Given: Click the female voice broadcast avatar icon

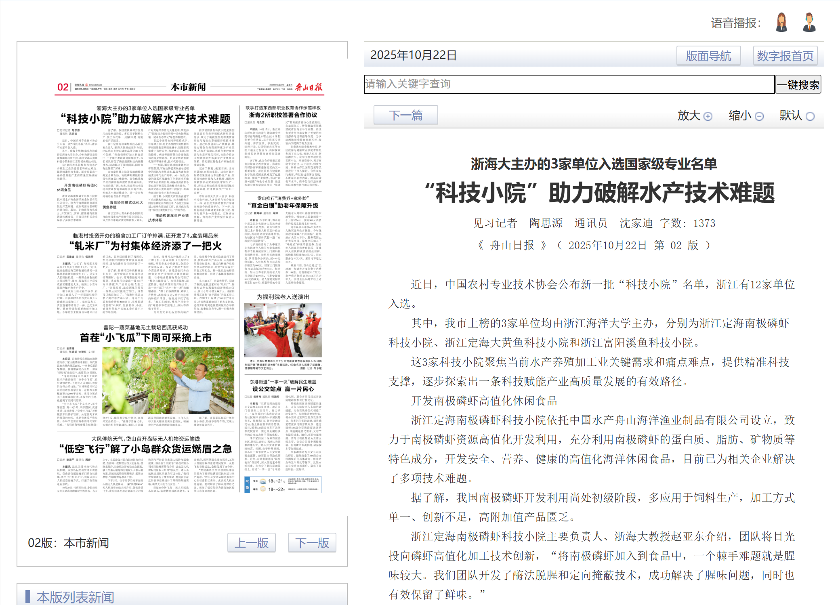Looking at the screenshot, I should click(x=781, y=22).
